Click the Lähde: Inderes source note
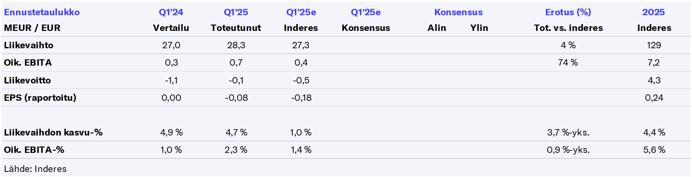 35,169
